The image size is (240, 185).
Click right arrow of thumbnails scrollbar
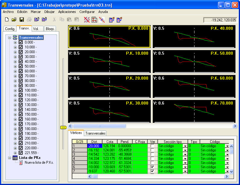click(x=235, y=126)
